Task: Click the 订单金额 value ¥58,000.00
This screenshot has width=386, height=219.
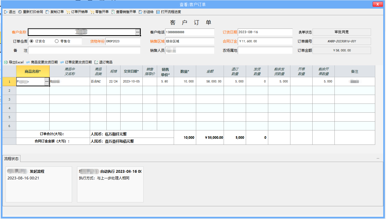Action: point(342,50)
